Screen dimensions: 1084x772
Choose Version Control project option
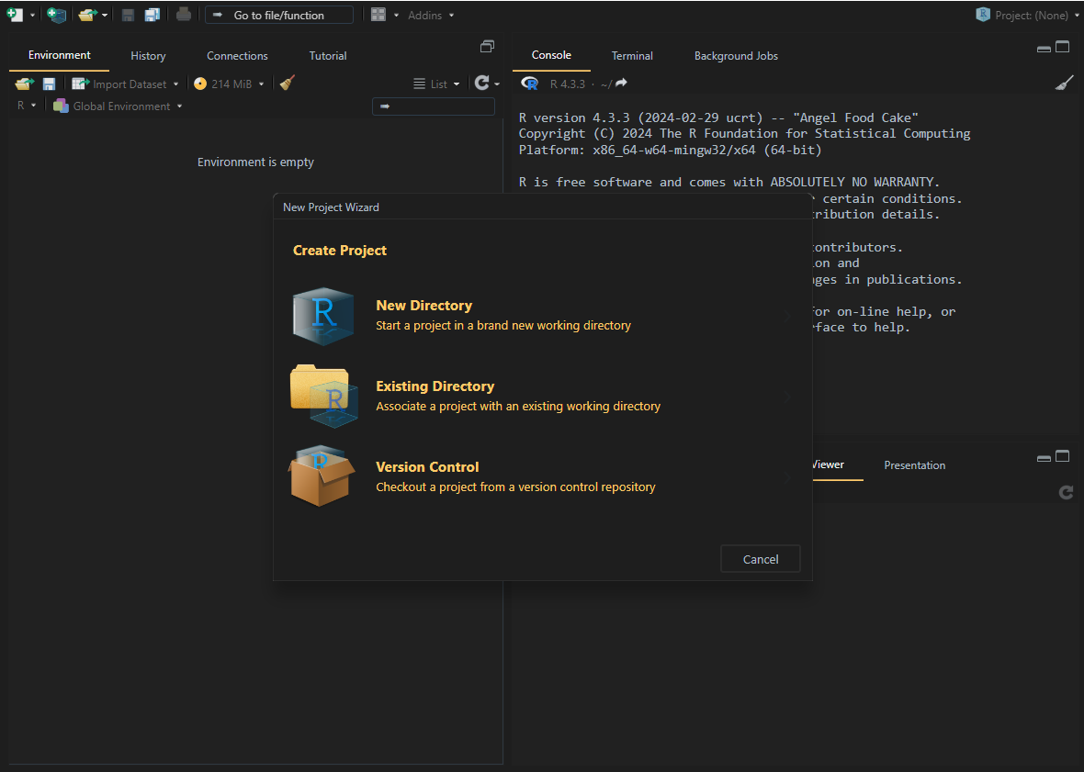(x=542, y=477)
